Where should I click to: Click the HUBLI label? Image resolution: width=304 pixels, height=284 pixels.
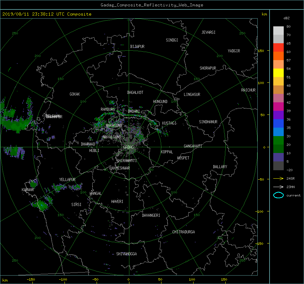94,151
